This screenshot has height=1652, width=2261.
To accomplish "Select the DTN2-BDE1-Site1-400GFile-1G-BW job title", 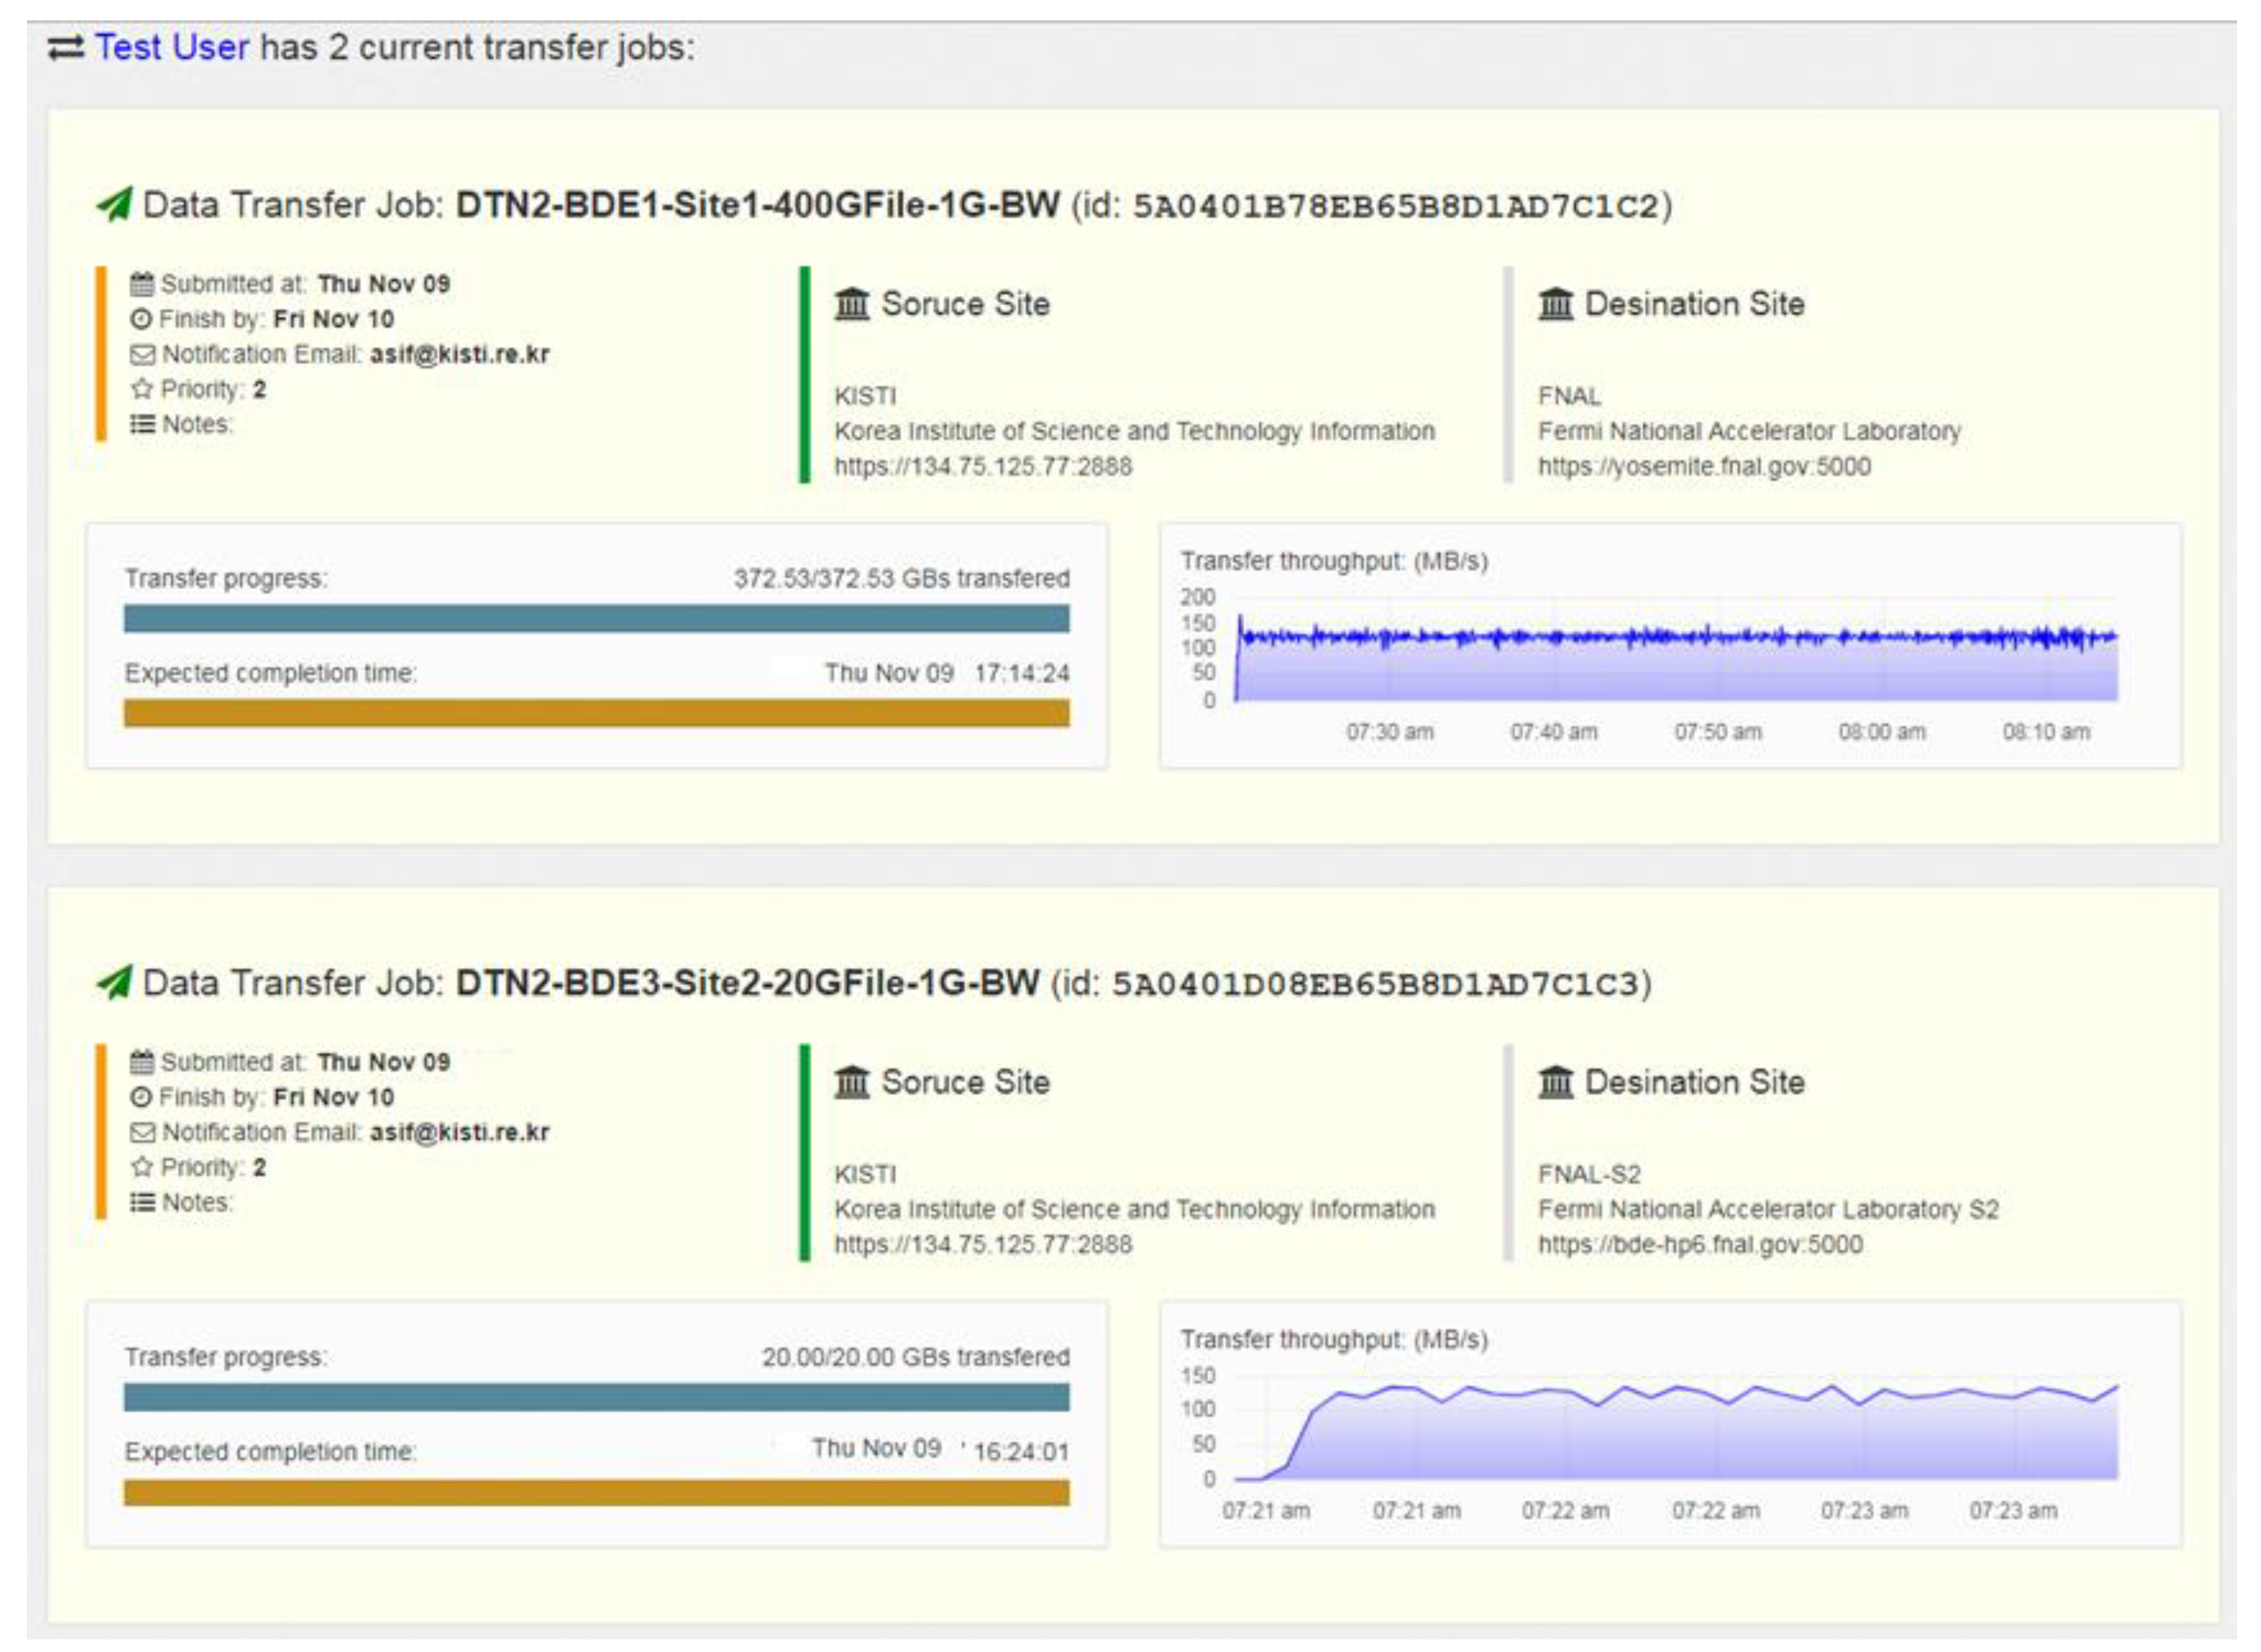I will tap(757, 204).
